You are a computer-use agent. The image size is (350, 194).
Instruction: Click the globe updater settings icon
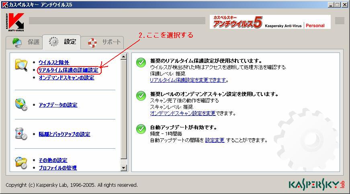[x=21, y=105]
